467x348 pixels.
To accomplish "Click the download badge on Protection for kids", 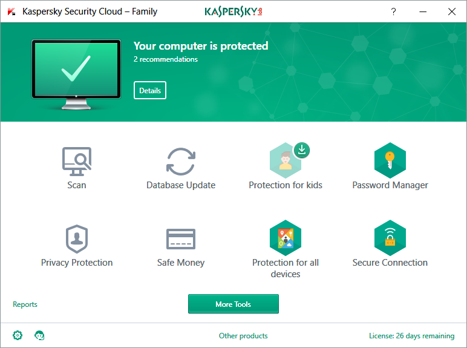I will (x=302, y=150).
